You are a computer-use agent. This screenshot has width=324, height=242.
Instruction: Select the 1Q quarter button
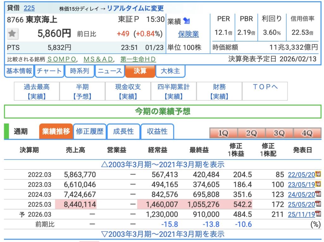click(x=223, y=133)
